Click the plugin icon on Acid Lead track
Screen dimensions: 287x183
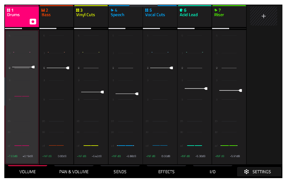pos(181,10)
